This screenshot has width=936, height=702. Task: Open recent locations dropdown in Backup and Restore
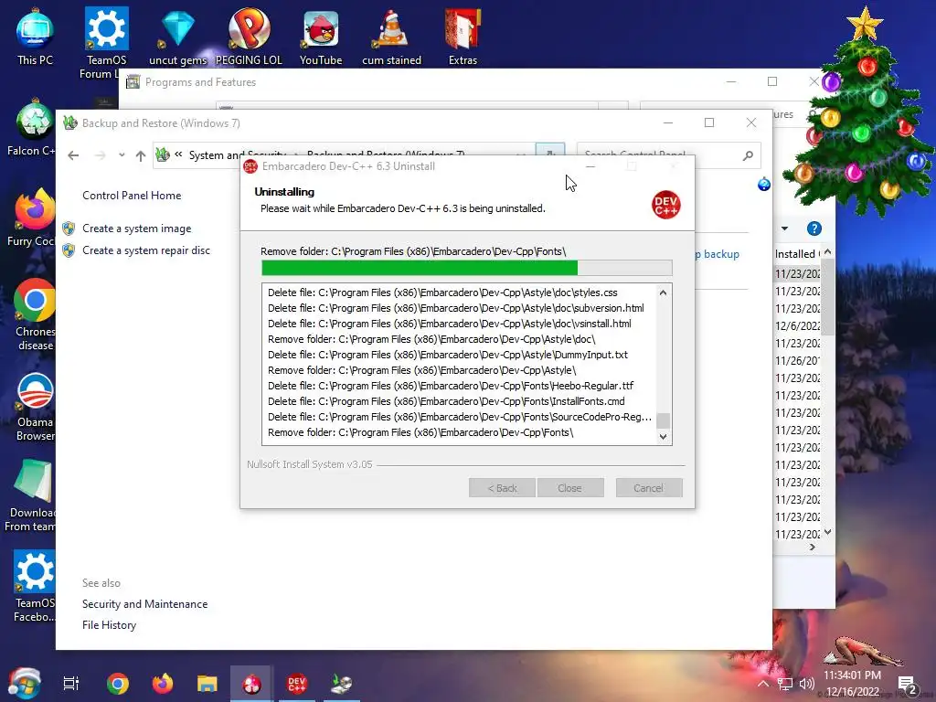click(122, 155)
